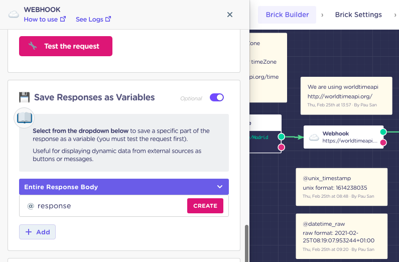Click the pink failure connector on the Webhook node
This screenshot has width=399, height=262.
pyautogui.click(x=383, y=143)
